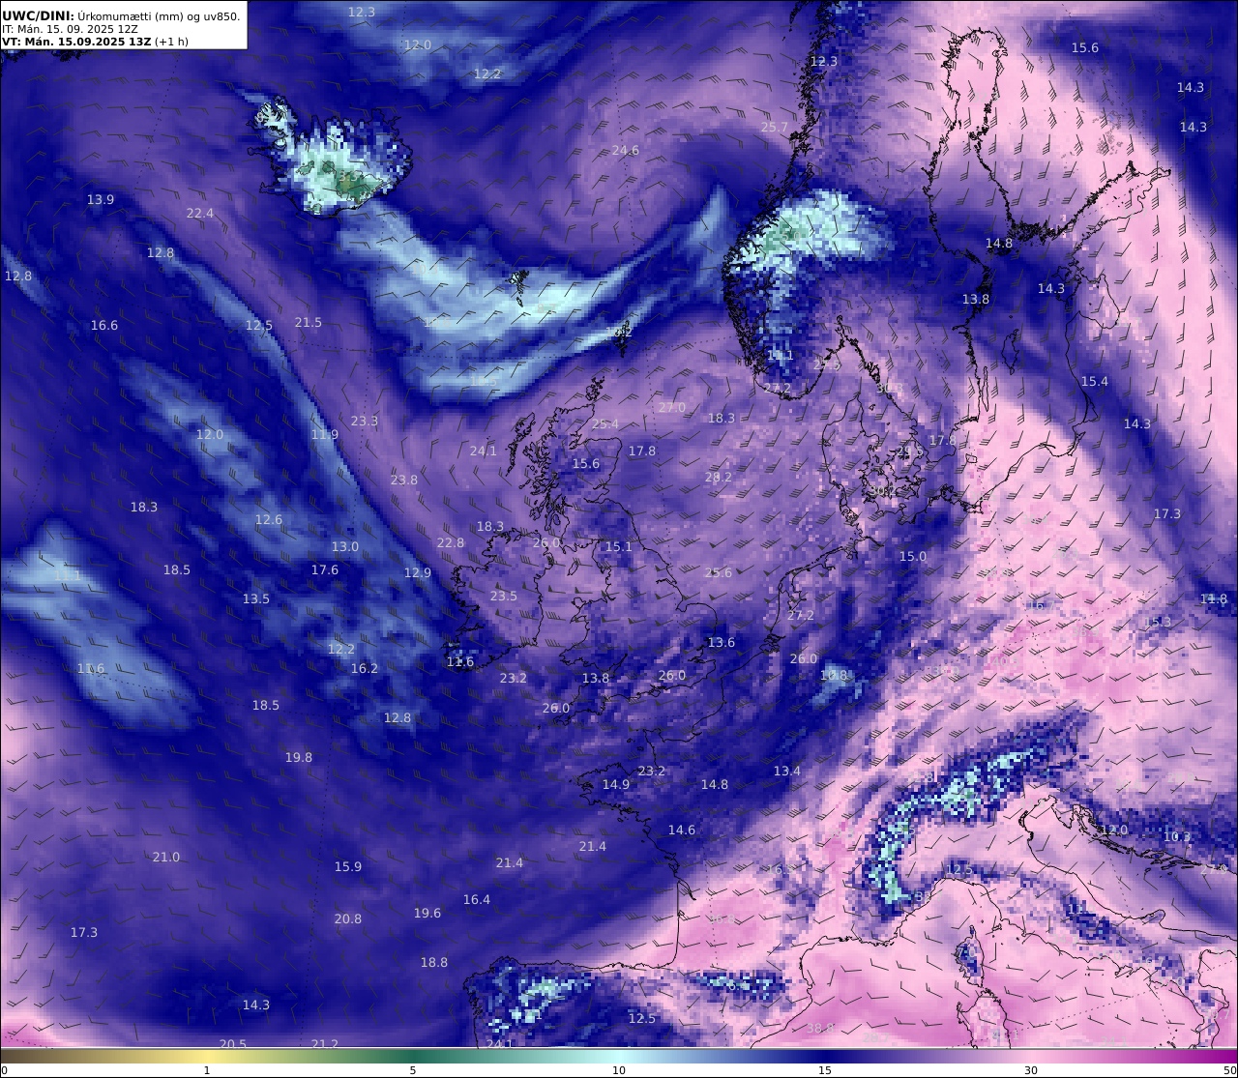Click the map value 19.6
Screen dimensions: 1238x1078
427,913
